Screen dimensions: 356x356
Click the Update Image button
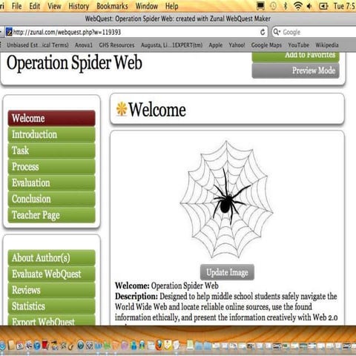[x=227, y=272]
